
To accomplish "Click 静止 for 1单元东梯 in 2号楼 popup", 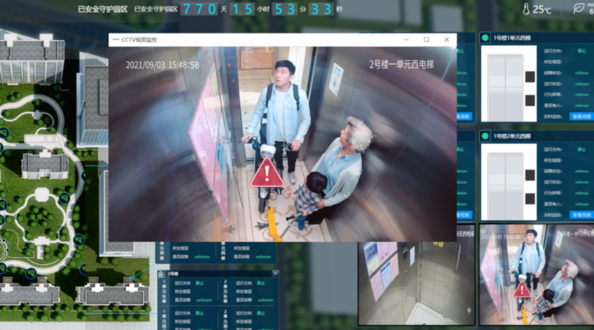I will click(200, 283).
